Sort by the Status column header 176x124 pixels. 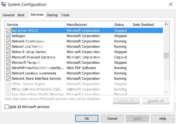pyautogui.click(x=122, y=25)
